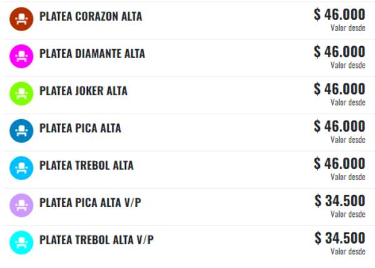Select the PLATEA DIAMANTE ALTA label
Image resolution: width=375 pixels, height=268 pixels.
[92, 54]
